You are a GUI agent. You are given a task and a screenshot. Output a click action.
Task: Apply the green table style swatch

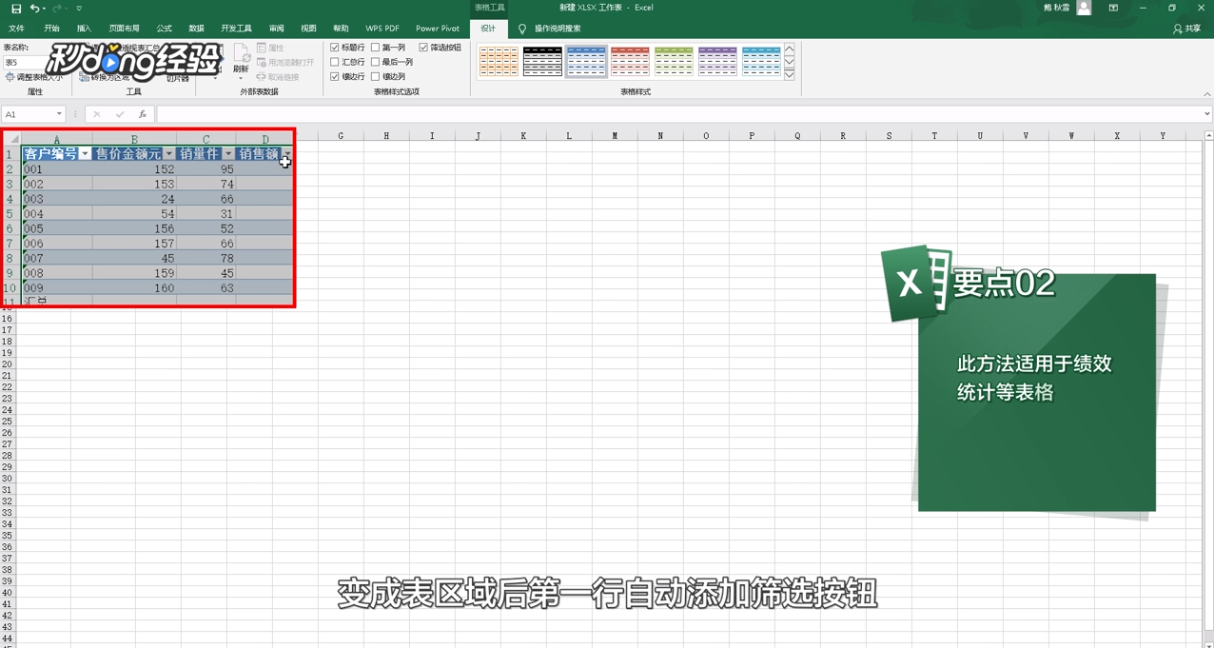tap(674, 62)
